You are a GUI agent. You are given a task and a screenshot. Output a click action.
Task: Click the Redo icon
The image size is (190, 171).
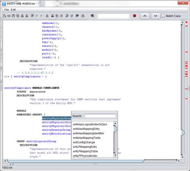[x=72, y=16]
